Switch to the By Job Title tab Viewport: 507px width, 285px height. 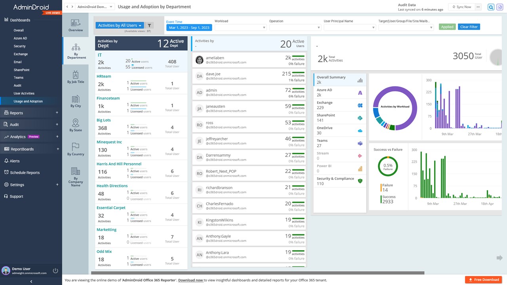(x=76, y=77)
